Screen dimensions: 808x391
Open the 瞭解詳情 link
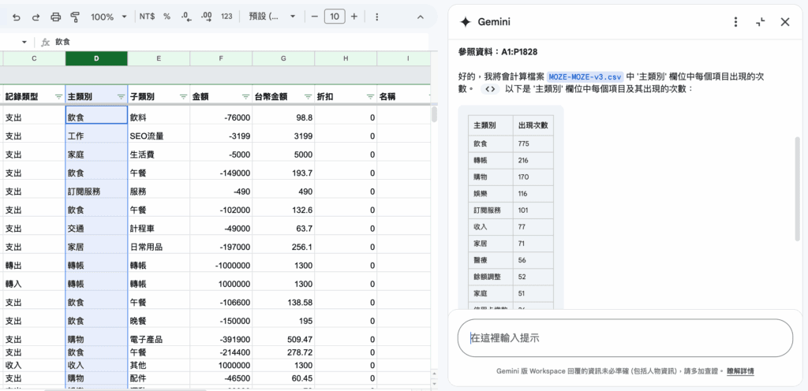pos(741,371)
